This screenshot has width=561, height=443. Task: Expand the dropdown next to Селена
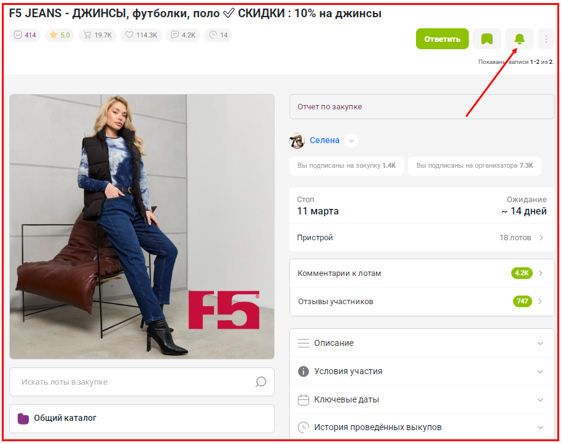(351, 141)
